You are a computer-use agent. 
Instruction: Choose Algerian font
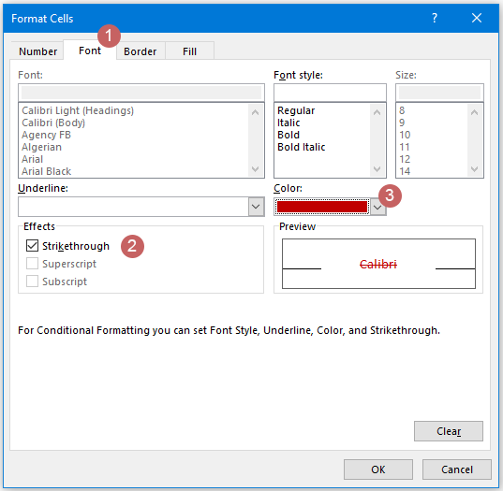[x=41, y=147]
